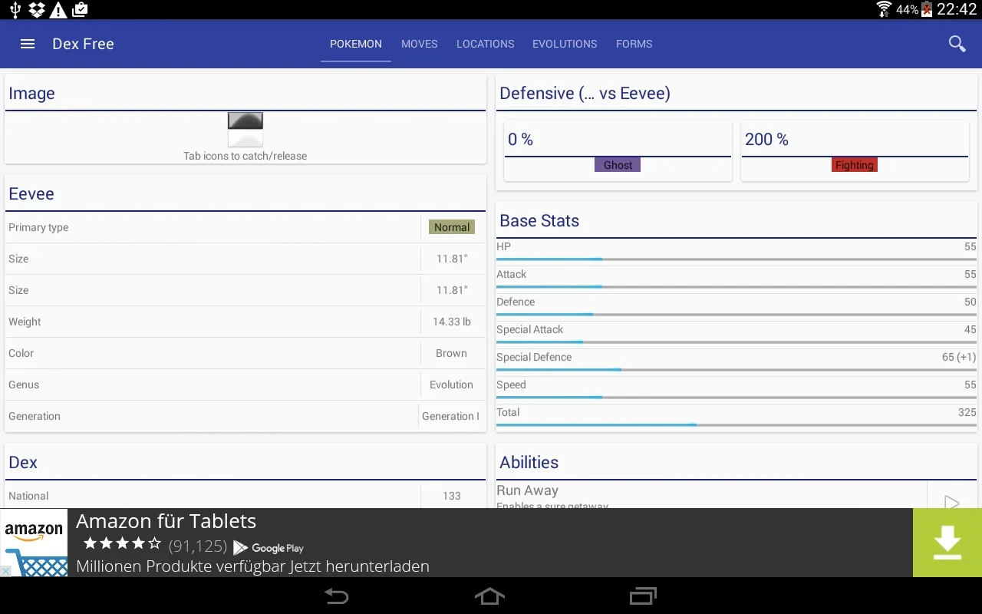982x614 pixels.
Task: Tap the Special Attack stat label
Action: 530,329
